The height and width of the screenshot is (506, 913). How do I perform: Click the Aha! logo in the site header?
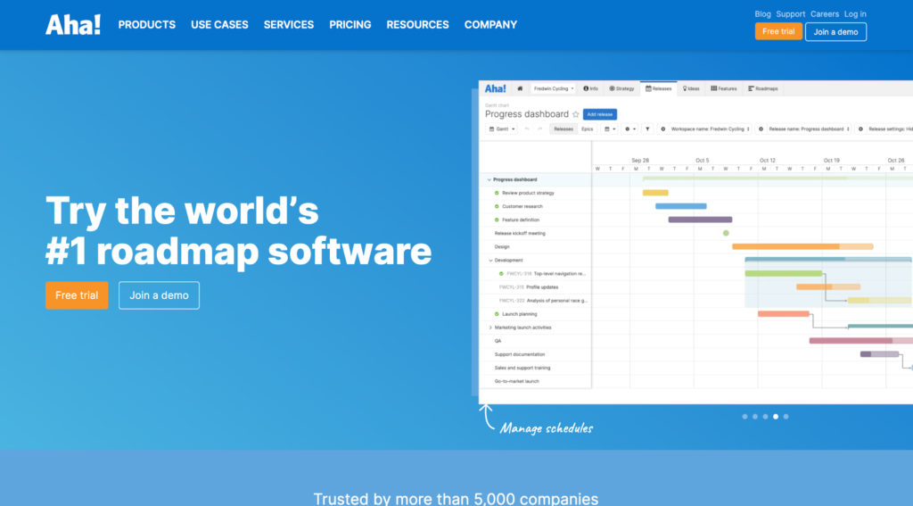pyautogui.click(x=73, y=24)
